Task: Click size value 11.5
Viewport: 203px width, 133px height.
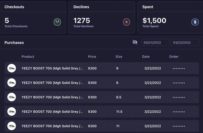Action: coord(119,112)
